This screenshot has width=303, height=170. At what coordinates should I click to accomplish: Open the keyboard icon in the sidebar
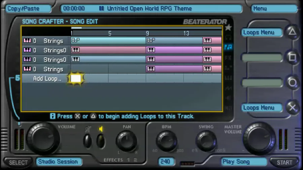click(x=228, y=78)
